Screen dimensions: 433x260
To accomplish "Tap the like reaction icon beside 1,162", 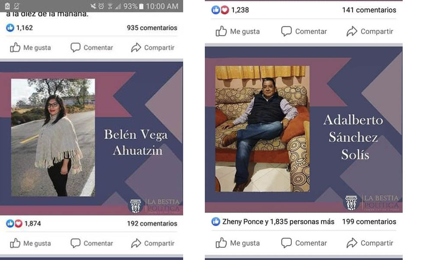I will pyautogui.click(x=10, y=28).
